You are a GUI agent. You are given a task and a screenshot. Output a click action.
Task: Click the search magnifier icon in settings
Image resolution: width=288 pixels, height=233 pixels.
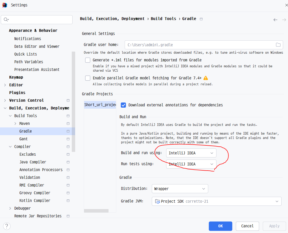click(x=6, y=20)
